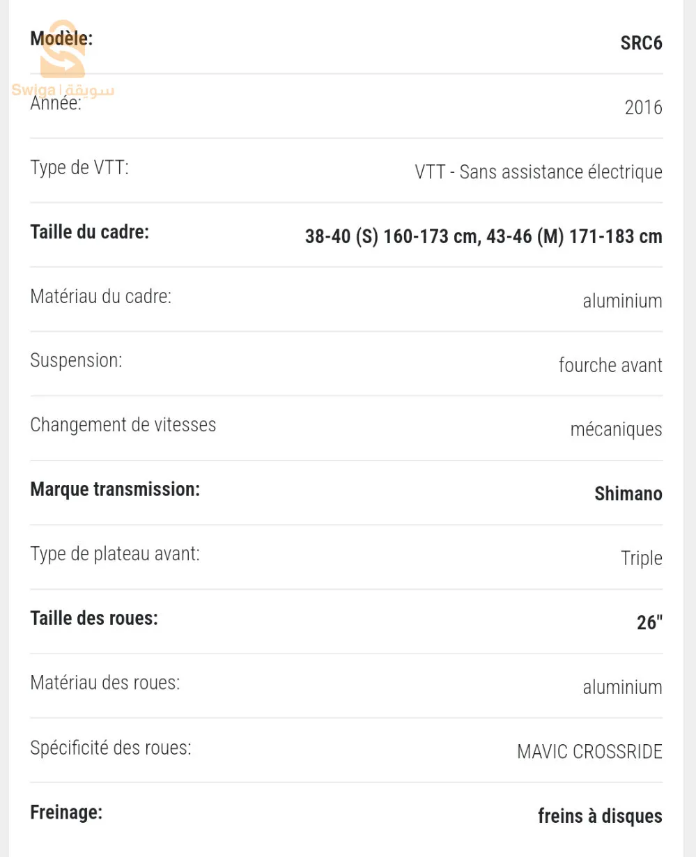Viewport: 696px width, 857px height.
Task: Select the frame size values text
Action: (483, 237)
